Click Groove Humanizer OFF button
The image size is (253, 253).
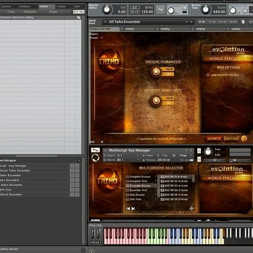click(168, 74)
